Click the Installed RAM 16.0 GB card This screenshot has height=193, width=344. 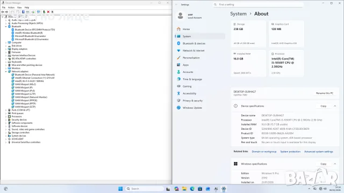pos(248,63)
